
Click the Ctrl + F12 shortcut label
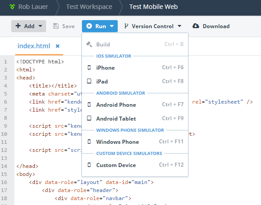click(171, 165)
